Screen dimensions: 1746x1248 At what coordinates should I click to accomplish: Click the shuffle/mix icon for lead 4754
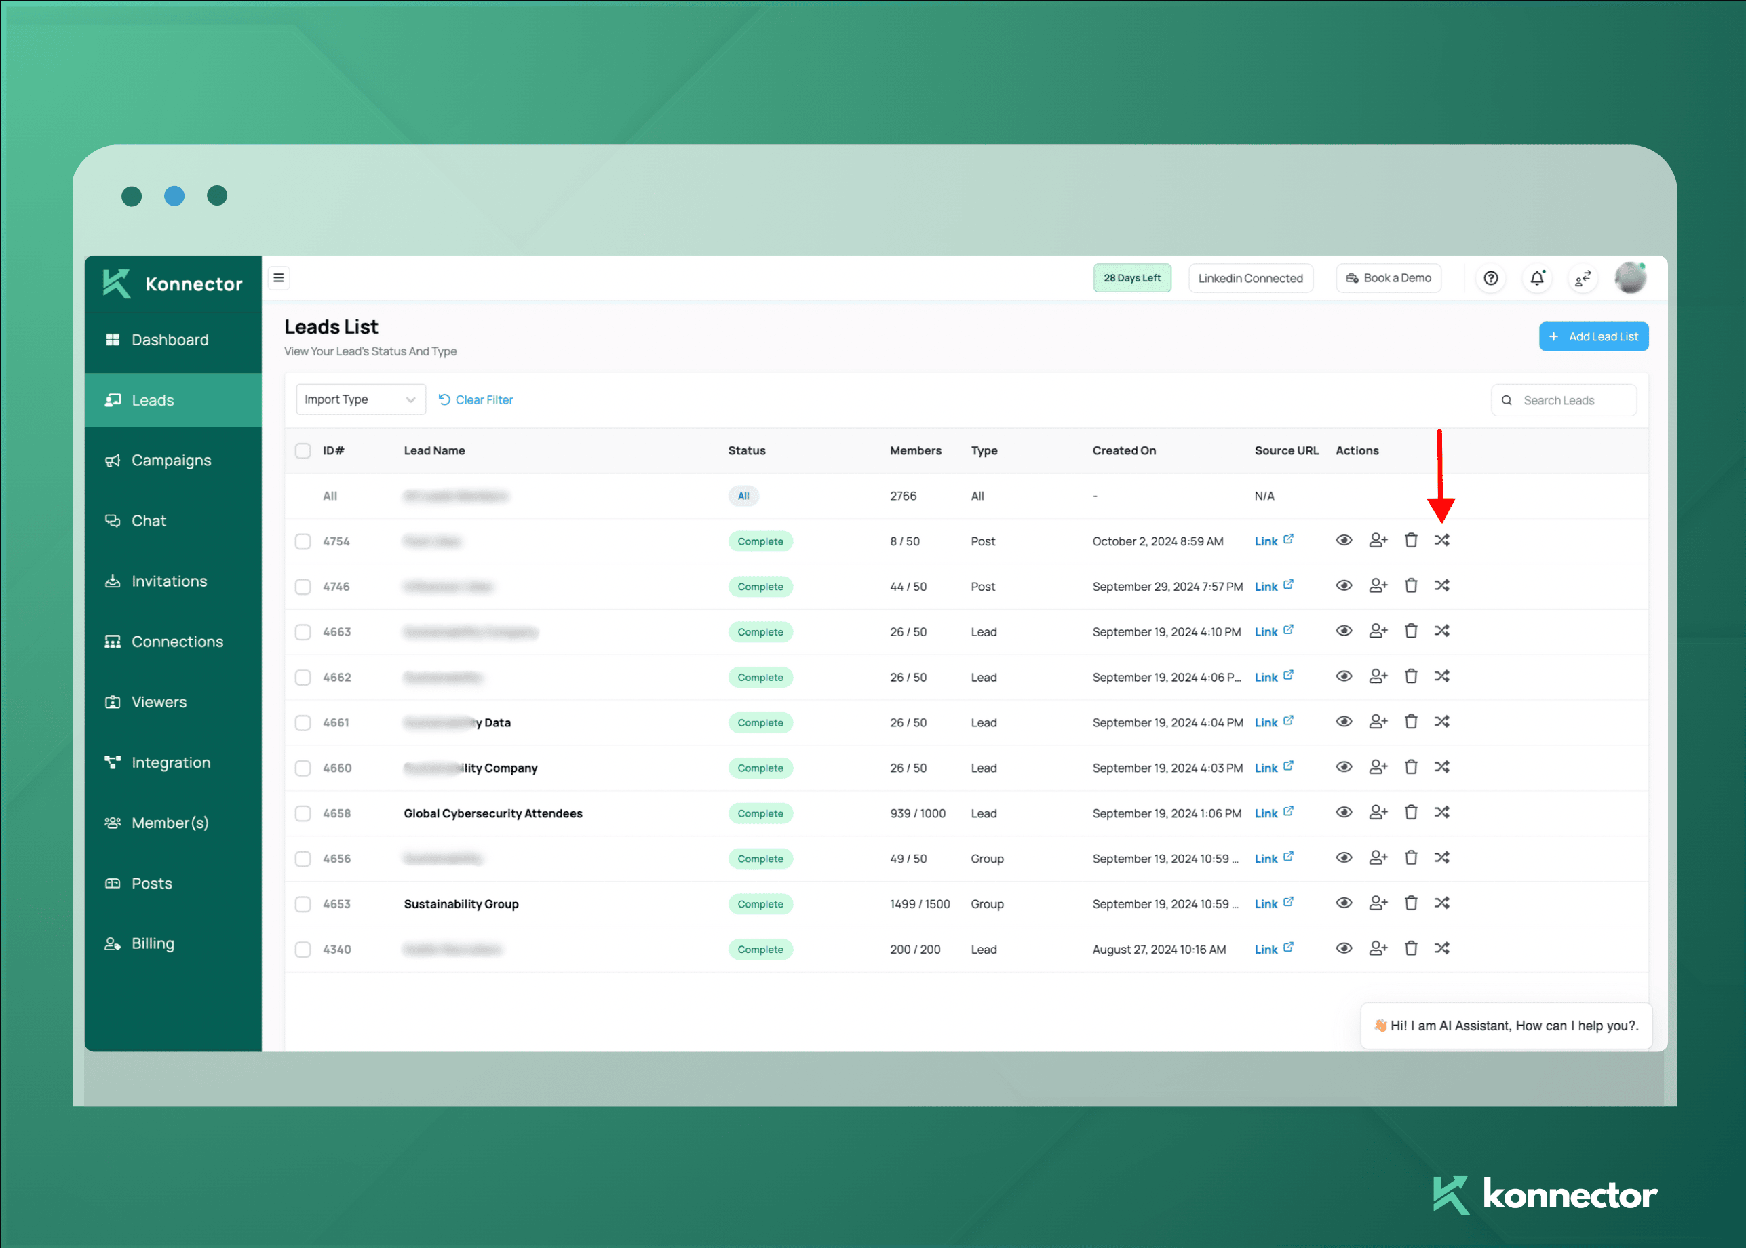click(x=1443, y=541)
